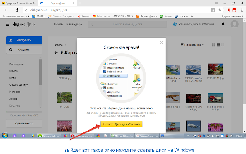The image size is (246, 154).
Task: Click Скачать Диск для Windows button
Action: point(121,124)
